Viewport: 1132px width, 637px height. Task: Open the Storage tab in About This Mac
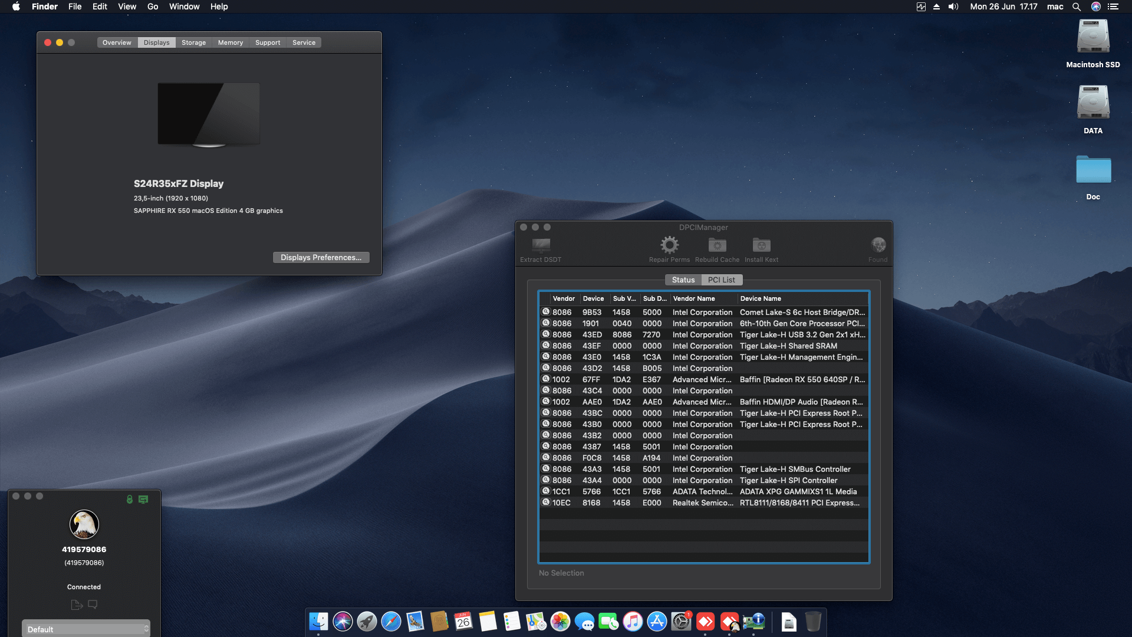pyautogui.click(x=193, y=42)
